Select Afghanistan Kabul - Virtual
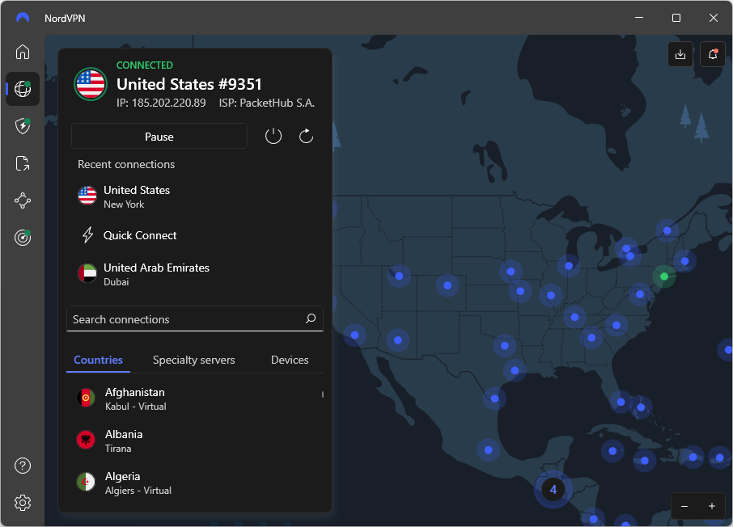This screenshot has width=733, height=527. [195, 398]
